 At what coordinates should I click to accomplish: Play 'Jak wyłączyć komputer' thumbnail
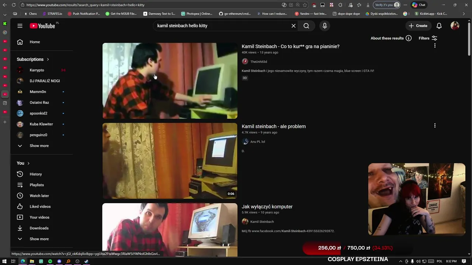click(x=170, y=230)
